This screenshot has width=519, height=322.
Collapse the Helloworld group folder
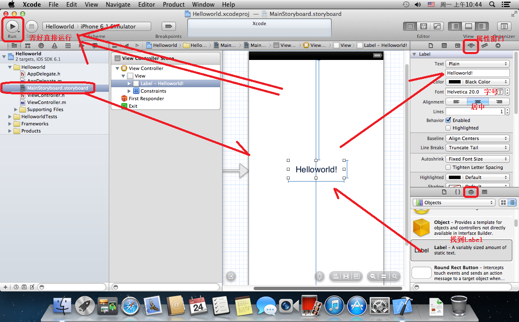10,67
